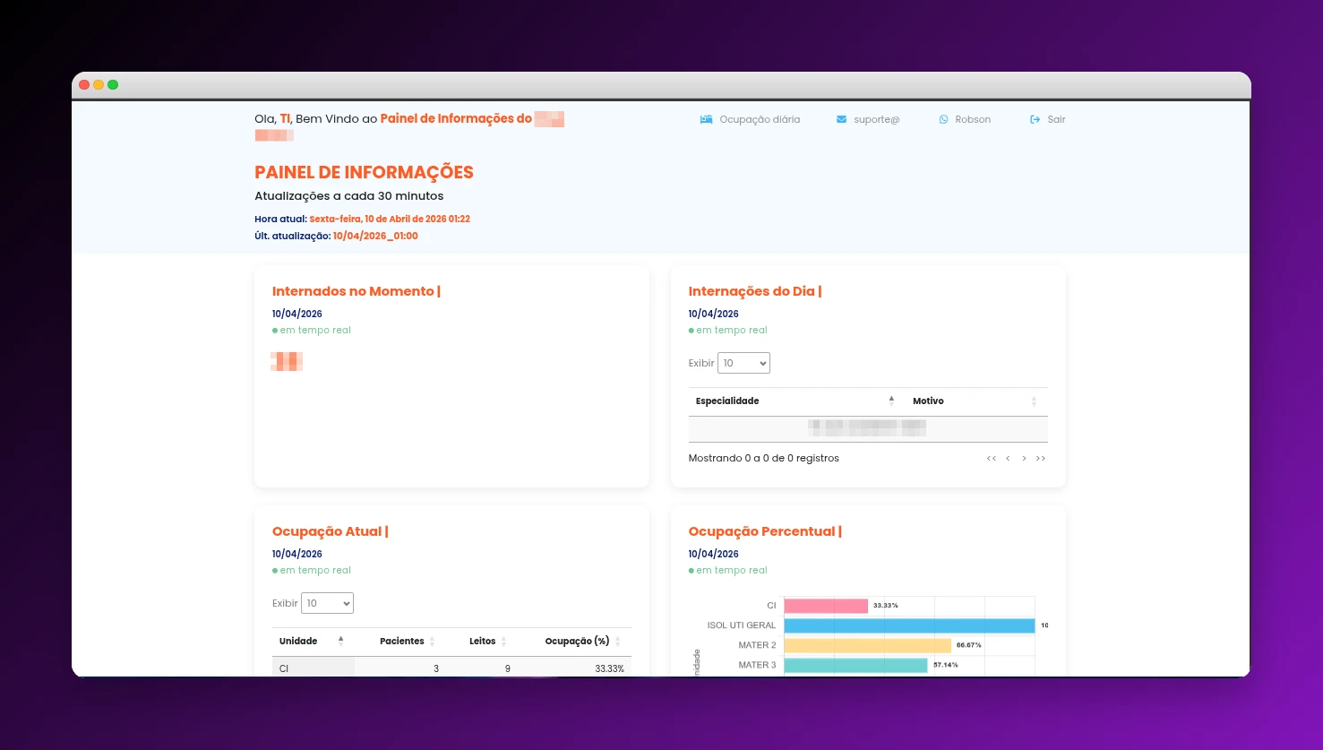Screen dimensions: 1323x750
Task: Click the 'Internados no Momento' card title
Action: 357,291
